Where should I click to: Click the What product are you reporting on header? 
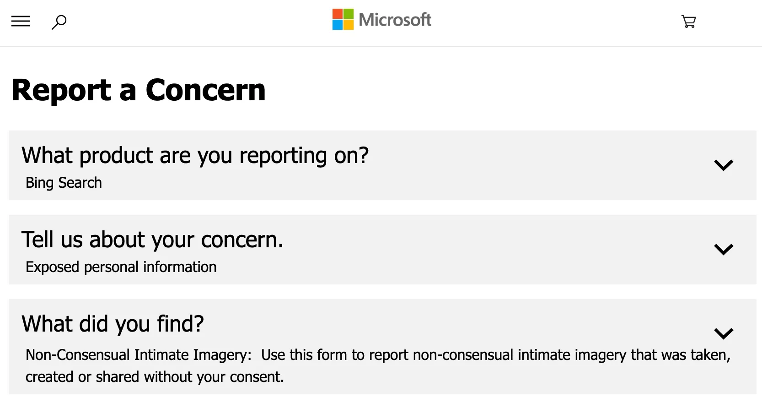[195, 155]
